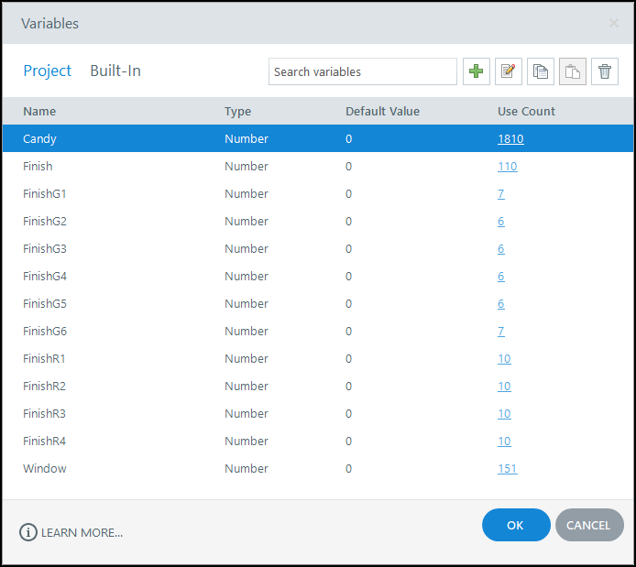This screenshot has width=636, height=567.
Task: Click the Search variables field
Action: click(x=362, y=71)
